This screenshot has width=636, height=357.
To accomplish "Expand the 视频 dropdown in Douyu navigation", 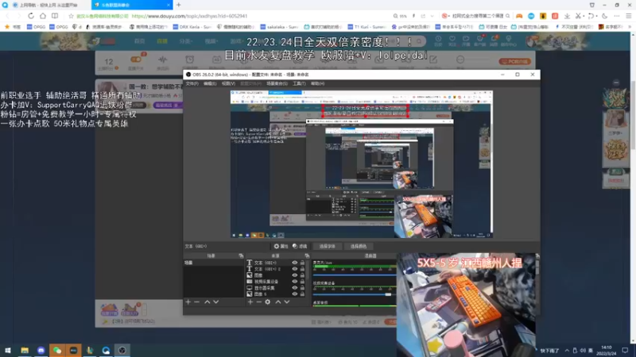I will click(211, 41).
